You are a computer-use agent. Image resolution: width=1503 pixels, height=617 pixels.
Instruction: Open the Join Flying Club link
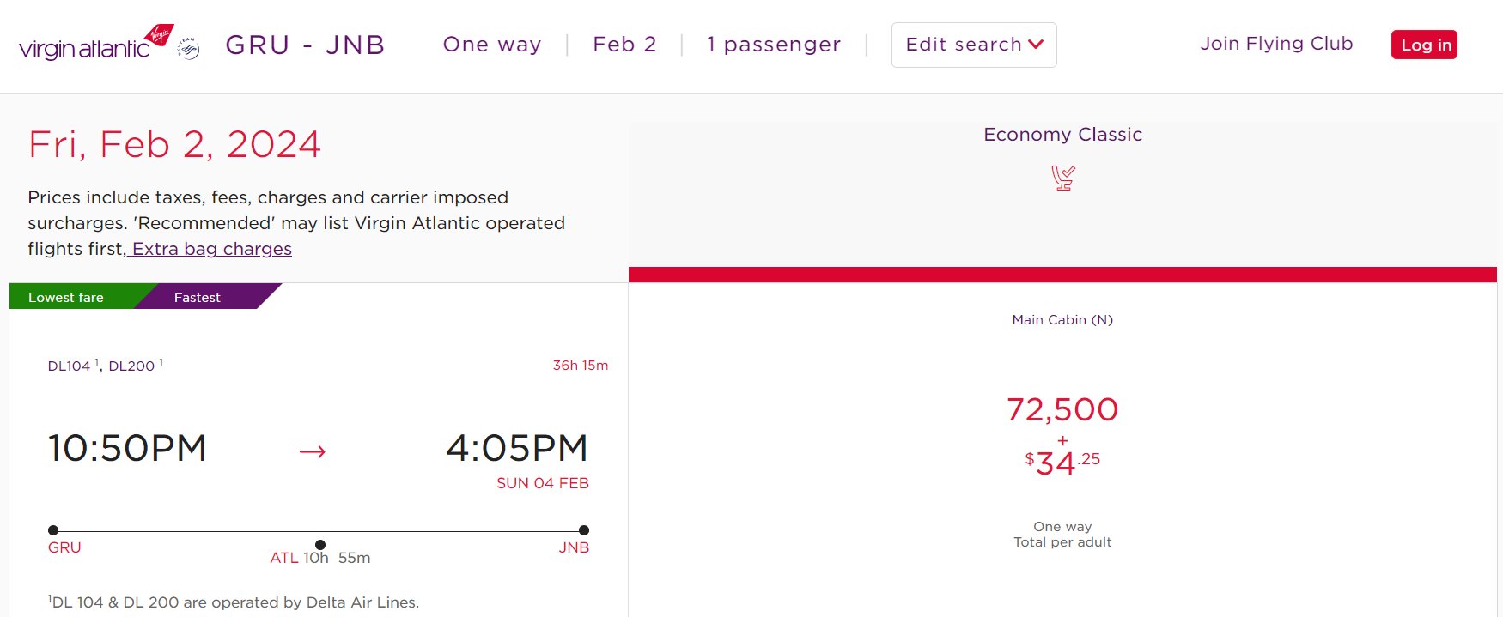coord(1276,44)
